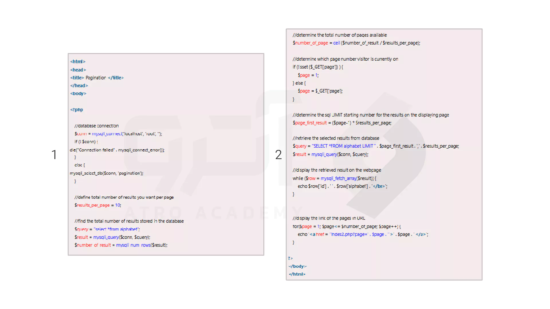Click the for($page = 1; loop line
Image resolution: width=550 pixels, height=309 pixels.
347,227
